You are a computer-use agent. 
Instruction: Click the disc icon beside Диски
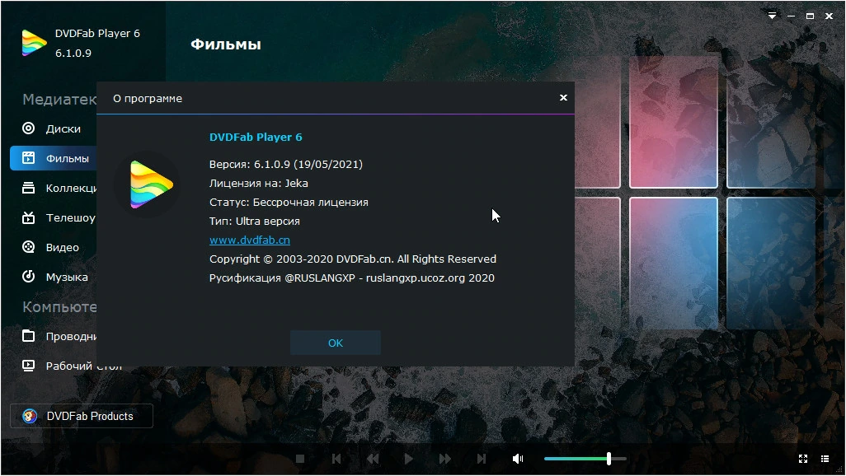pos(28,128)
